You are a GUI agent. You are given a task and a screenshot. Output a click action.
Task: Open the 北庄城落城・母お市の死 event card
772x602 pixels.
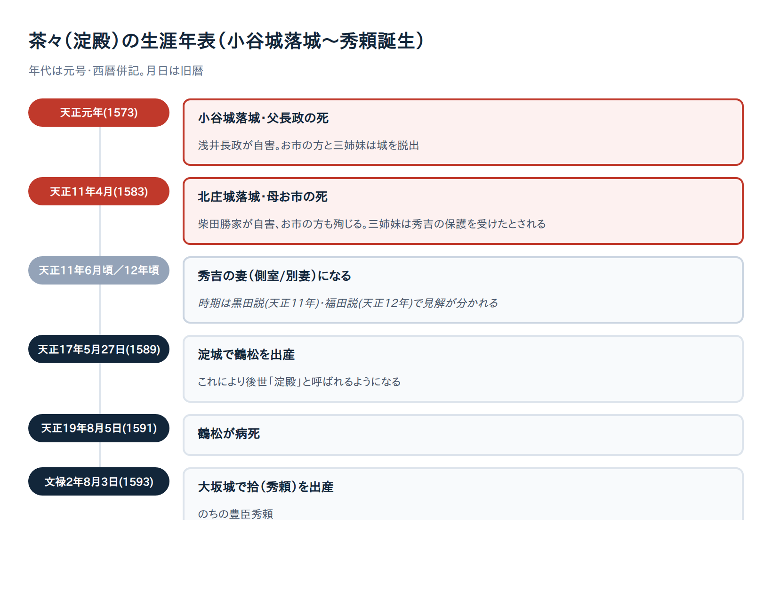[463, 211]
